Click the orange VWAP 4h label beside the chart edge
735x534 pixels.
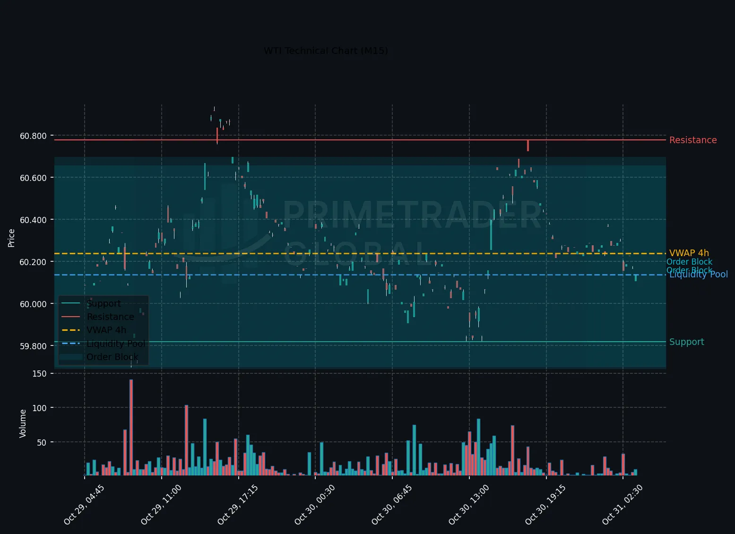click(689, 253)
